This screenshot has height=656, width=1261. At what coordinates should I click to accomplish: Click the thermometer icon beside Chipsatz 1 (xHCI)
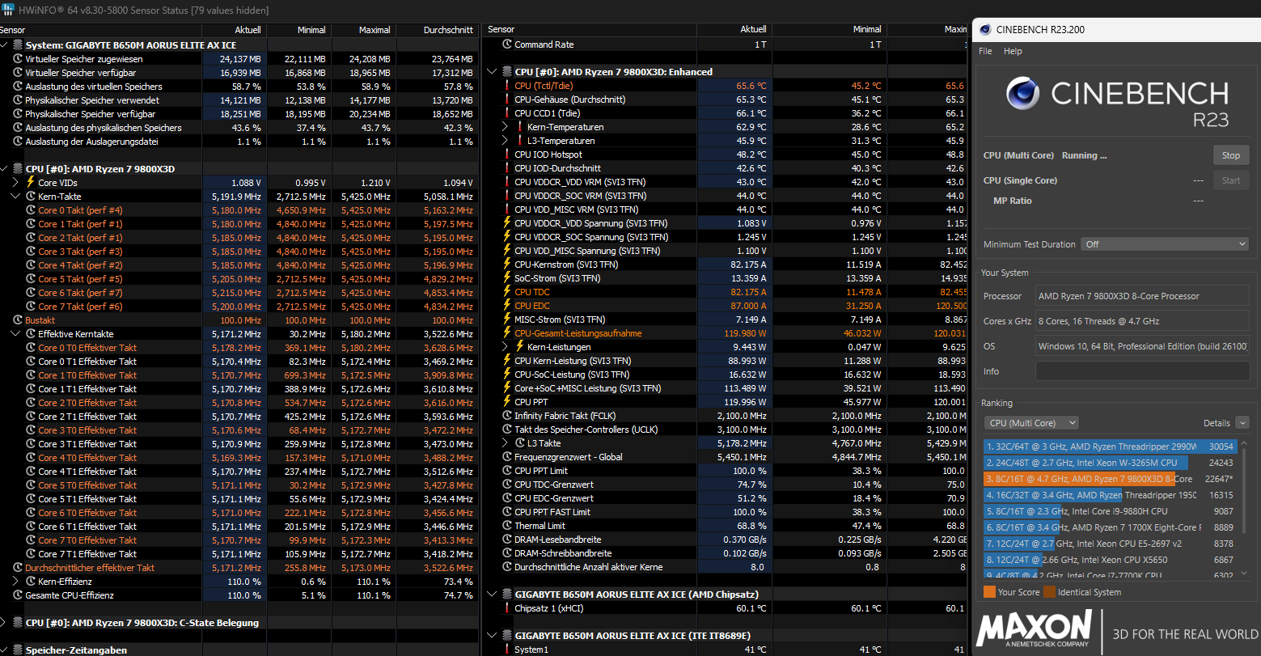tap(507, 608)
